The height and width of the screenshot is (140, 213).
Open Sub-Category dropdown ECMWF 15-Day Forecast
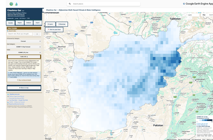tap(24, 47)
